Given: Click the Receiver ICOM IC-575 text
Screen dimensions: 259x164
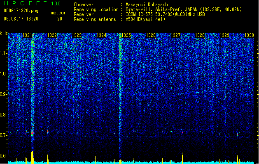Looking at the screenshot, I should (165, 14).
